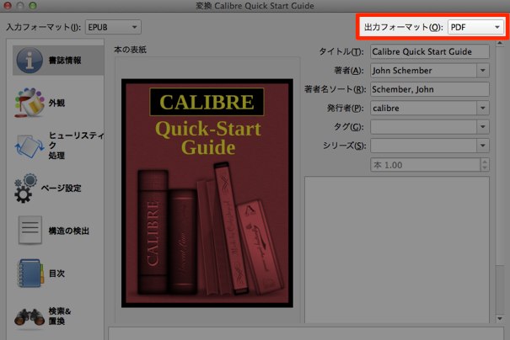510x340 pixels.
Task: Click the scrollbar up arrow at right
Action: (500, 43)
